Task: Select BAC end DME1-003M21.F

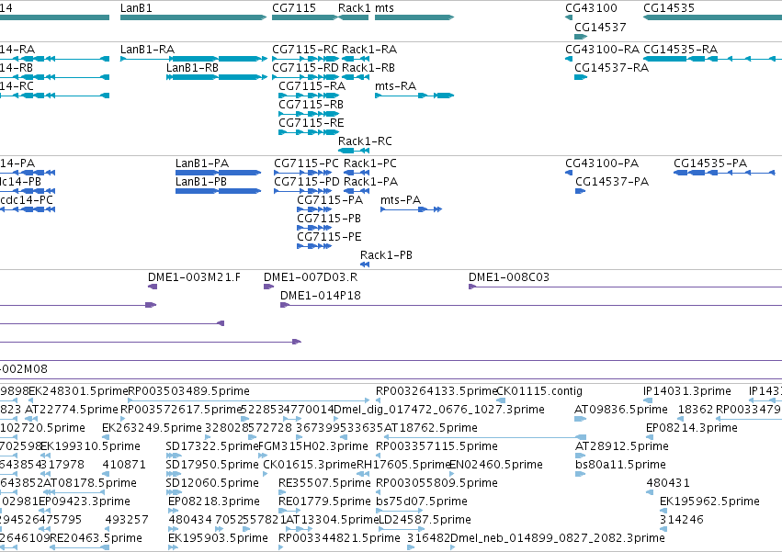Action: pyautogui.click(x=153, y=287)
